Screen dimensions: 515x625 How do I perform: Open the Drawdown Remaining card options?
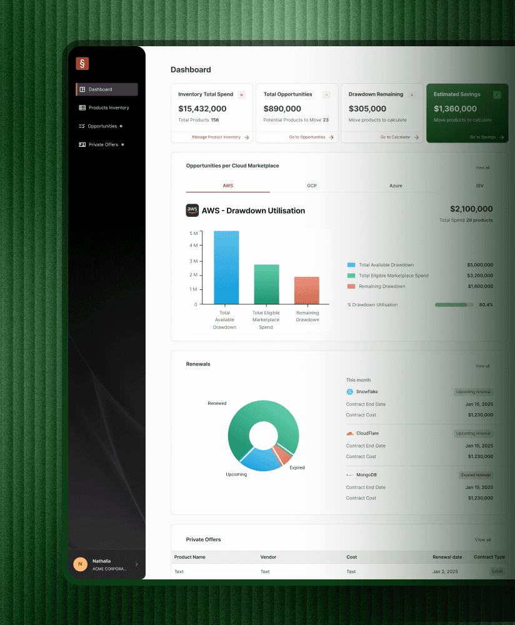click(x=412, y=94)
